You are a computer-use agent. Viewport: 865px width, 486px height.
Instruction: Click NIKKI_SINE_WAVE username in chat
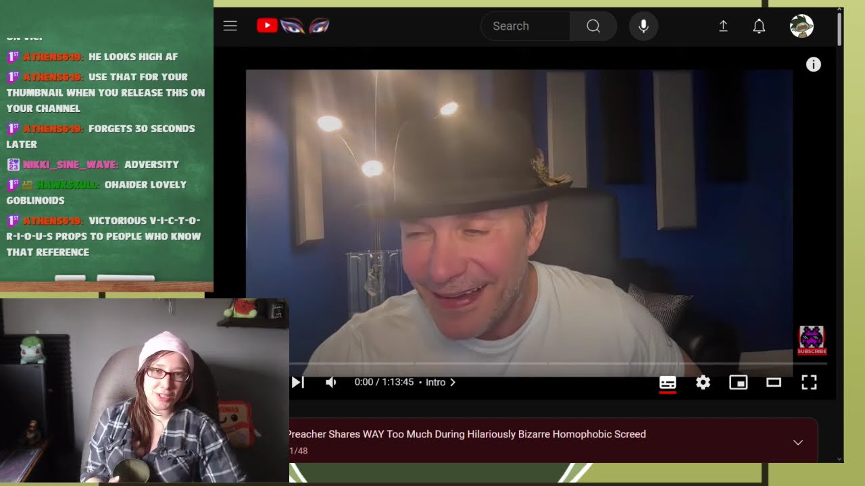click(x=71, y=165)
